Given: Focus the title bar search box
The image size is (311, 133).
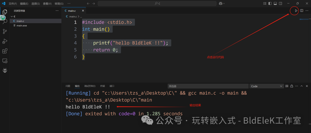Looking at the screenshot, I should coord(157,3).
